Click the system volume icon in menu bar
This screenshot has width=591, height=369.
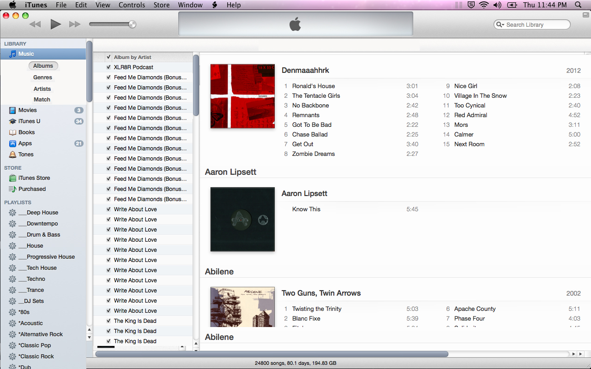(x=497, y=5)
